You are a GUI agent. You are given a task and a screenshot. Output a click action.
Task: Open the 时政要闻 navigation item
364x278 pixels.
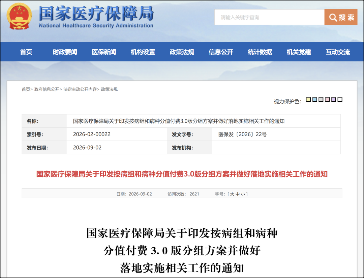pos(65,52)
